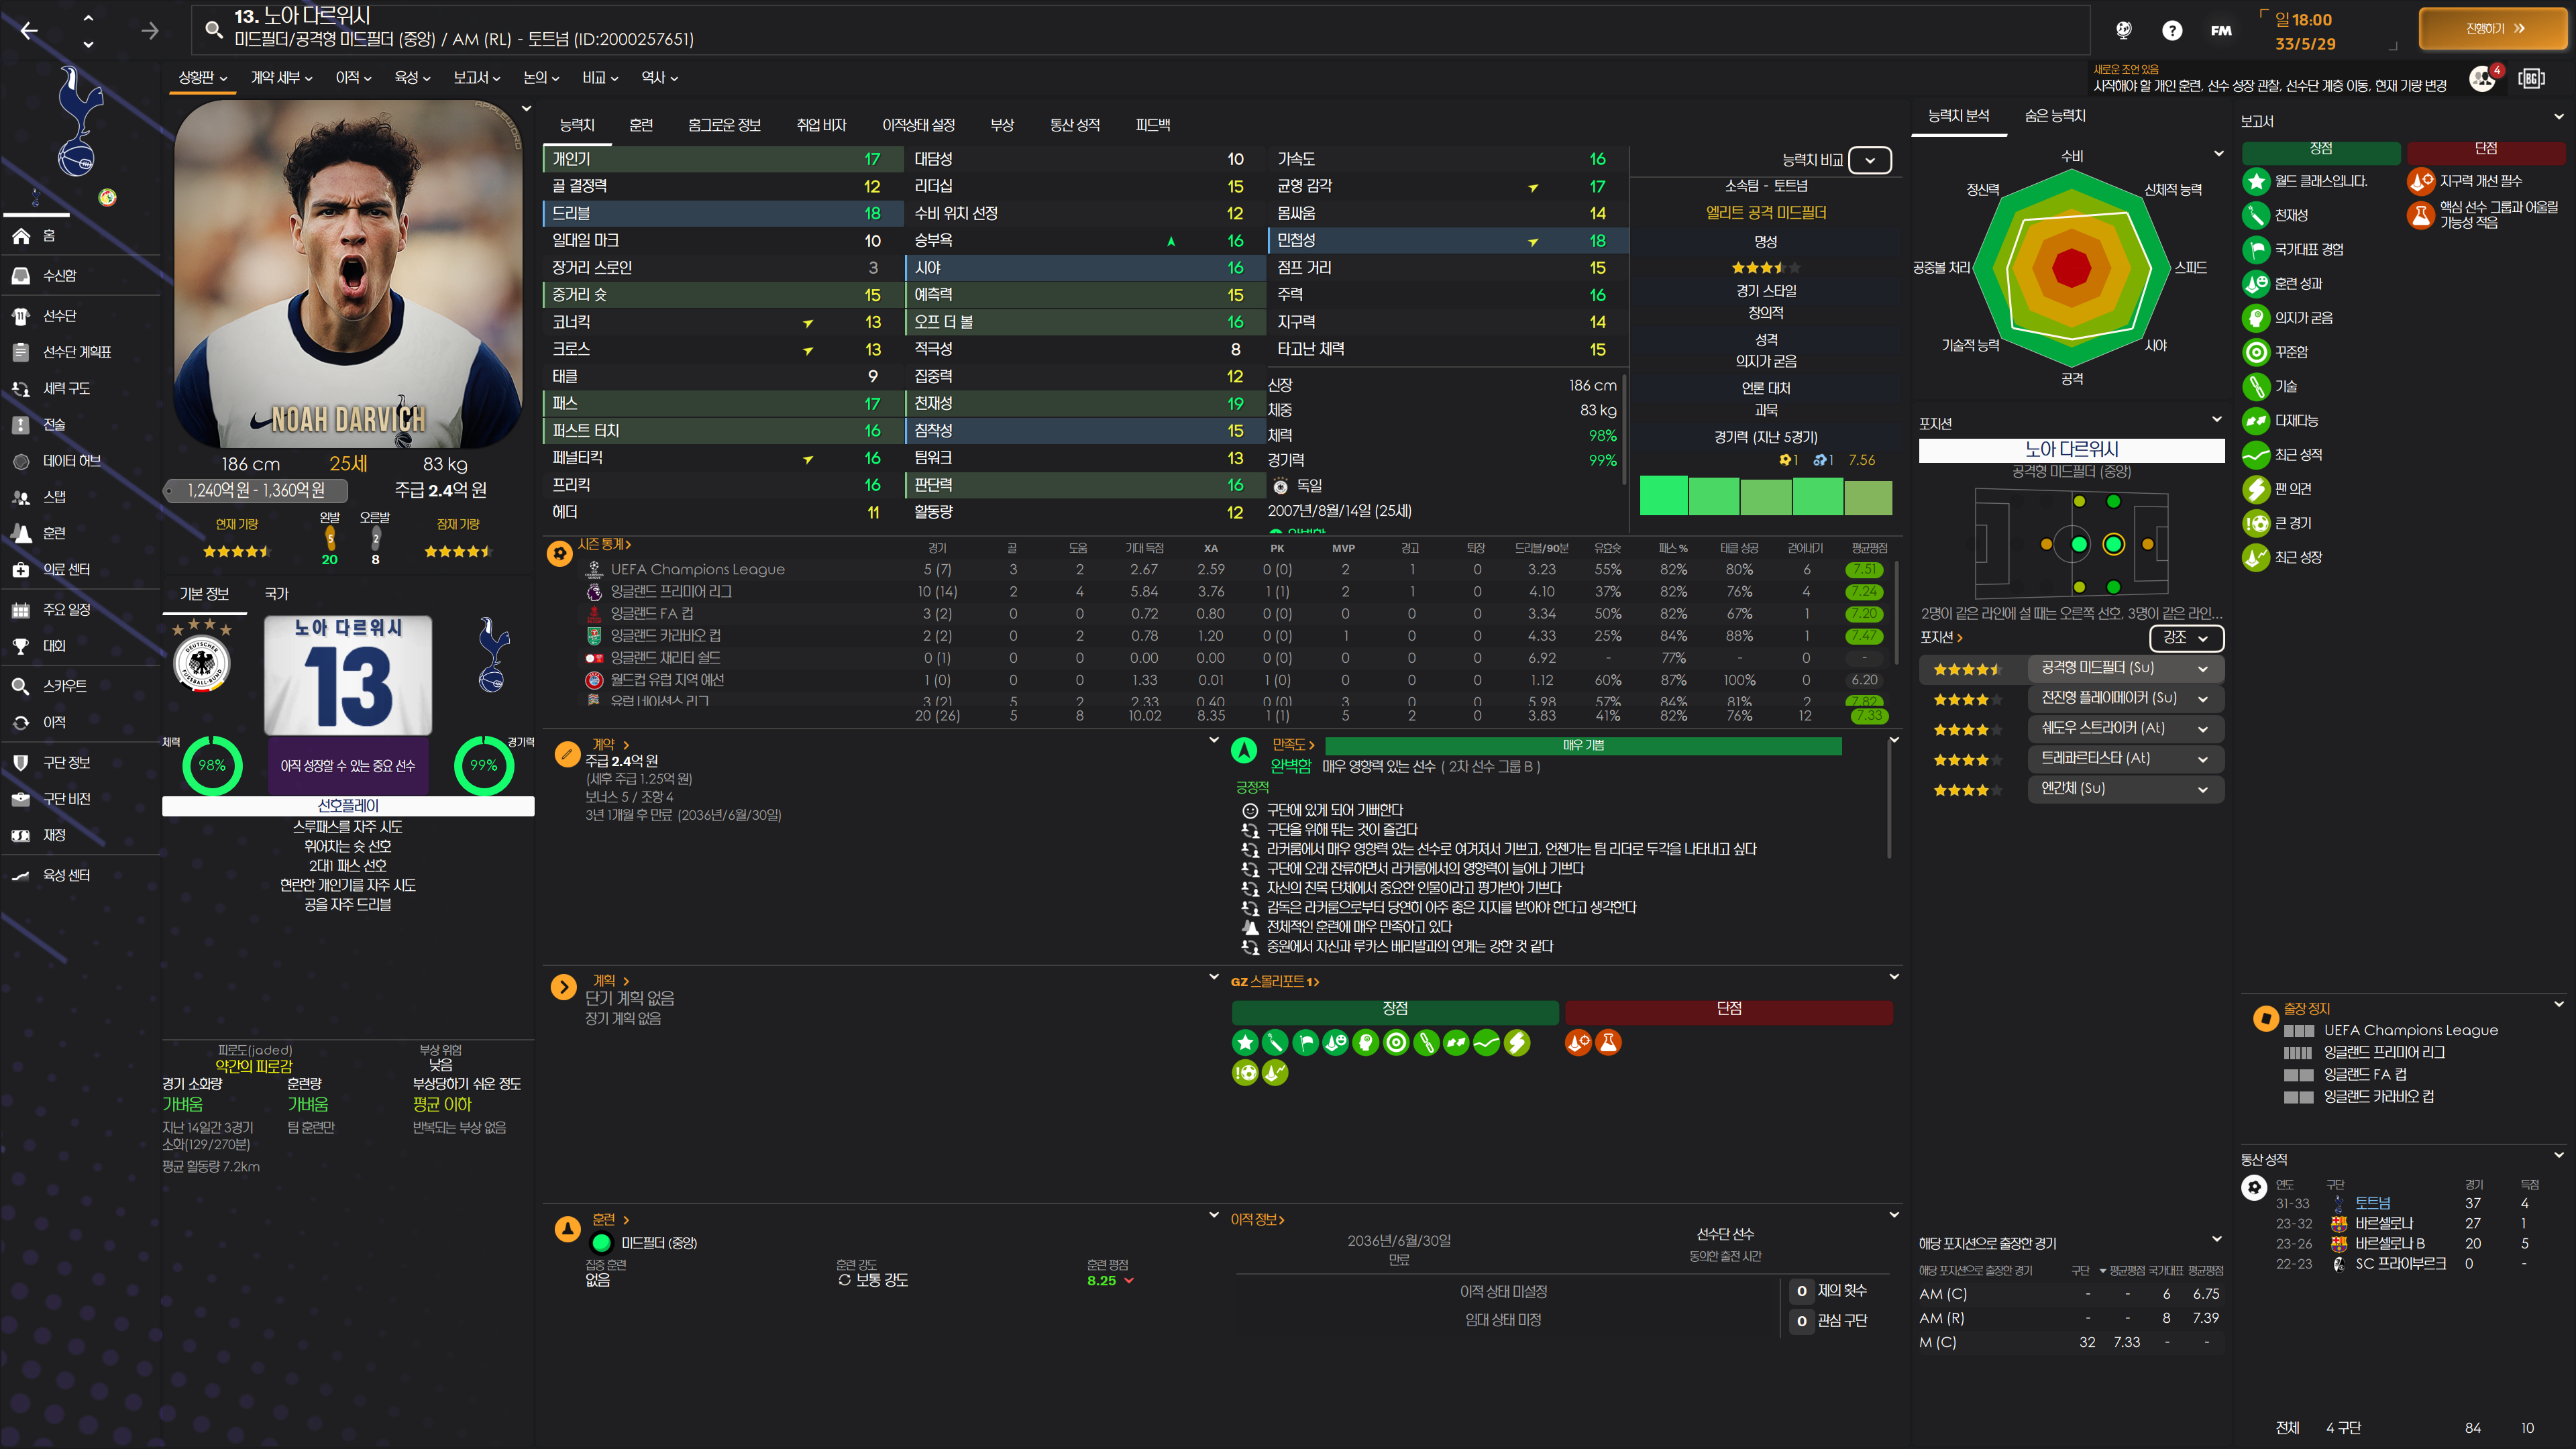Image resolution: width=2576 pixels, height=1449 pixels.
Task: Open the 홈 (Home) sidebar icon
Action: click(x=21, y=236)
